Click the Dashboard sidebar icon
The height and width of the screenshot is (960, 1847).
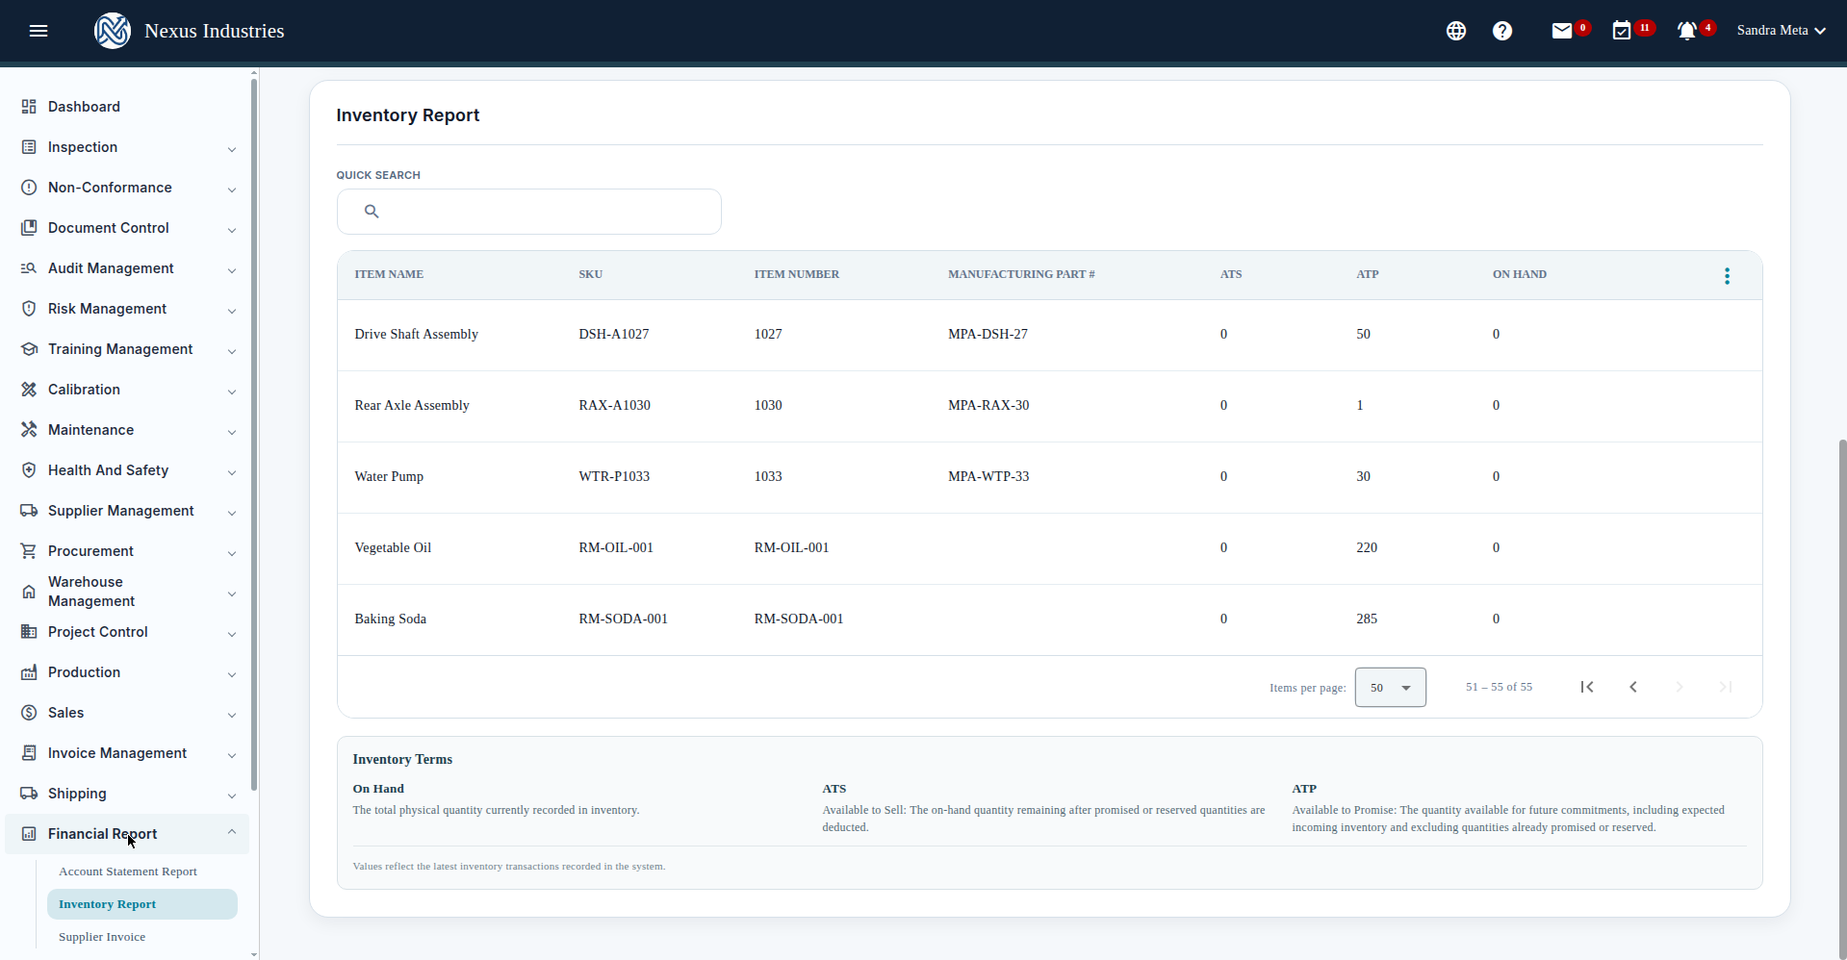29,107
